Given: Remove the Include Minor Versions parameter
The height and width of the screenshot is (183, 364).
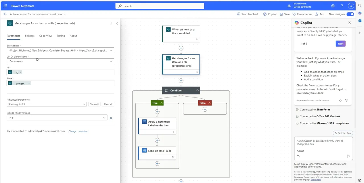Looking at the screenshot, I should 111,118.
